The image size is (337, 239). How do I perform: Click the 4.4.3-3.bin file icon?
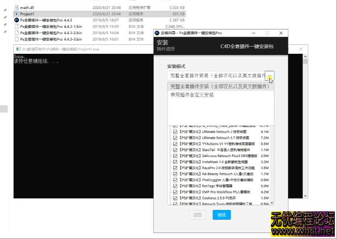[x=17, y=39]
